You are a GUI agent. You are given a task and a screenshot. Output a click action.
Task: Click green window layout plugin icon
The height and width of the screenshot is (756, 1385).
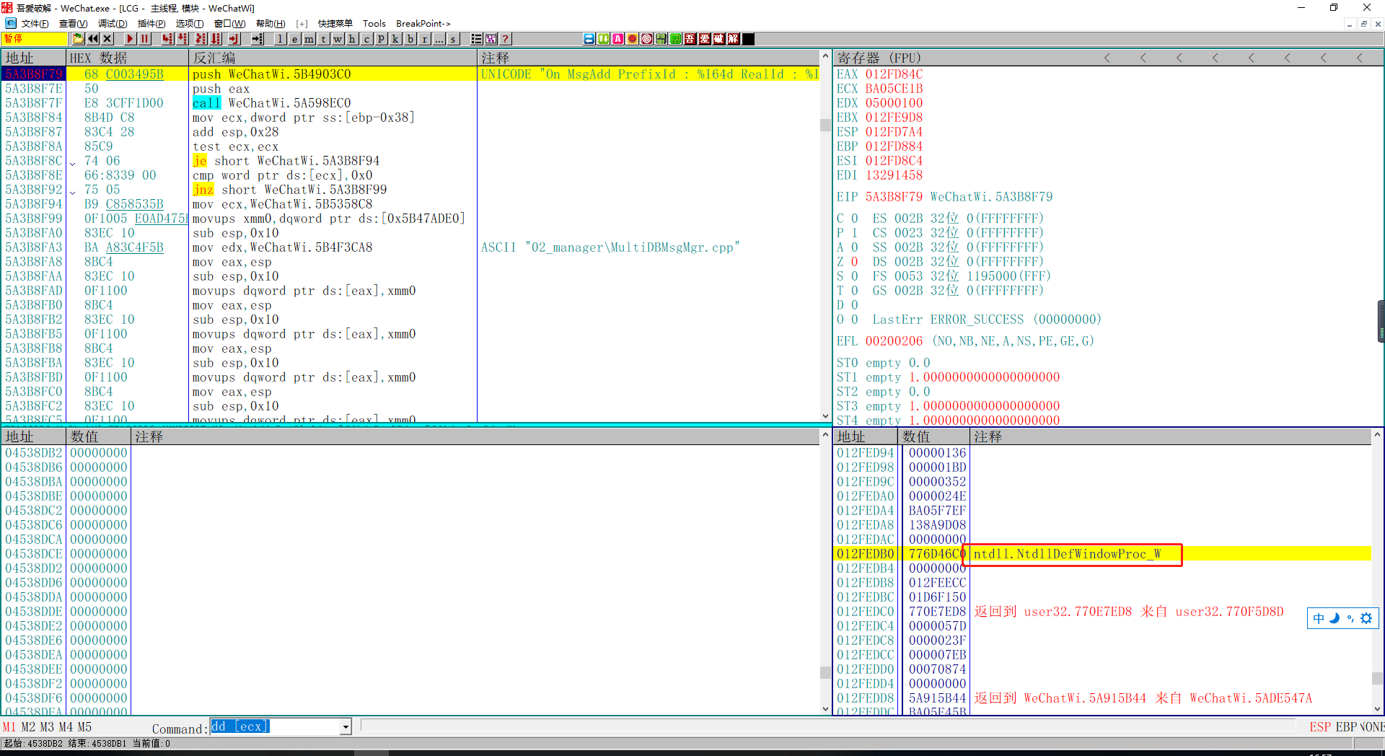click(x=675, y=39)
